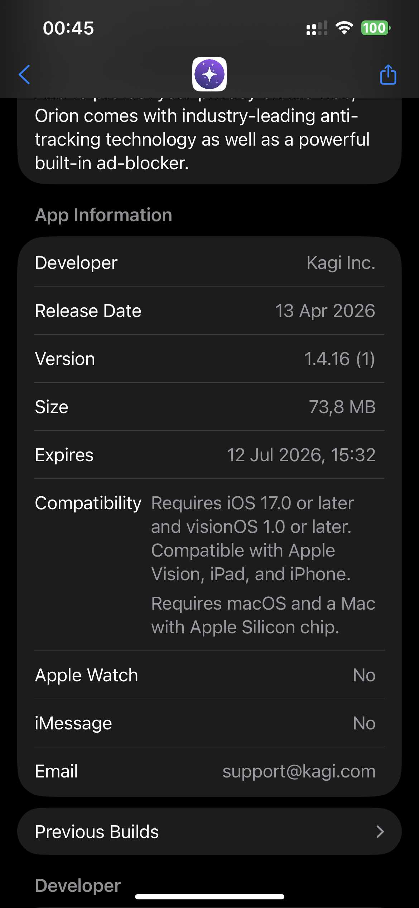
Task: Tap the Release Date row
Action: click(x=209, y=311)
